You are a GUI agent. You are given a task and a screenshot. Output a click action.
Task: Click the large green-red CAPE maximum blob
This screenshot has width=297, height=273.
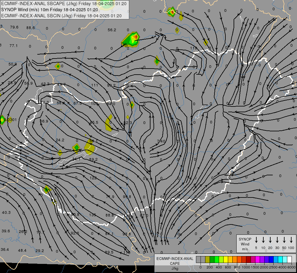[x=131, y=39]
